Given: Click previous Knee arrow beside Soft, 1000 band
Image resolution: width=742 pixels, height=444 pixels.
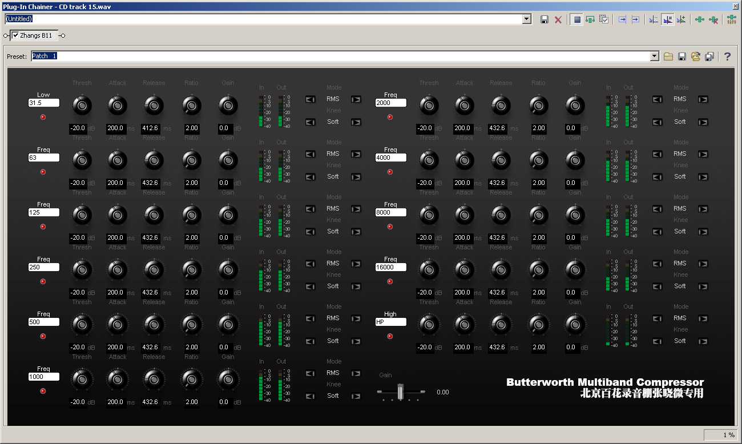Looking at the screenshot, I should point(310,396).
